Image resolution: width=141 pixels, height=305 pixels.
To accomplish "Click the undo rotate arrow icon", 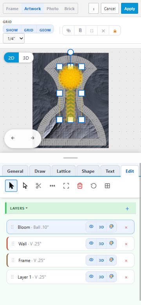I will [x=94, y=186].
